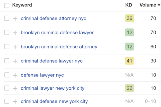Tick checkbox for 'defense lawyer nyc' row
The image size is (161, 107).
coord(7,75)
